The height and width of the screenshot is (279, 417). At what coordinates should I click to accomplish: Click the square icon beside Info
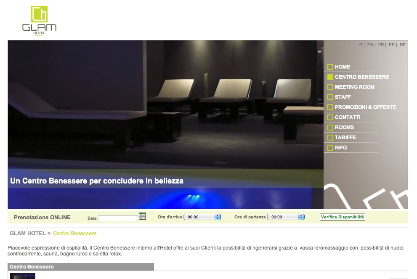tap(330, 148)
